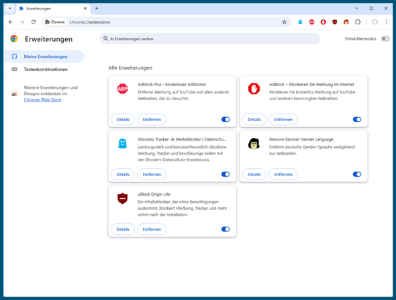Open the AdBlock red hand toolbar icon
The image size is (396, 300).
point(323,22)
